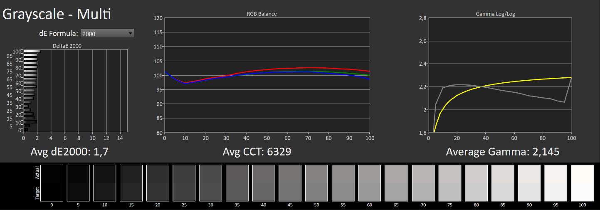Choose the 10 percent gray swatch
The image size is (600, 210).
tap(105, 183)
